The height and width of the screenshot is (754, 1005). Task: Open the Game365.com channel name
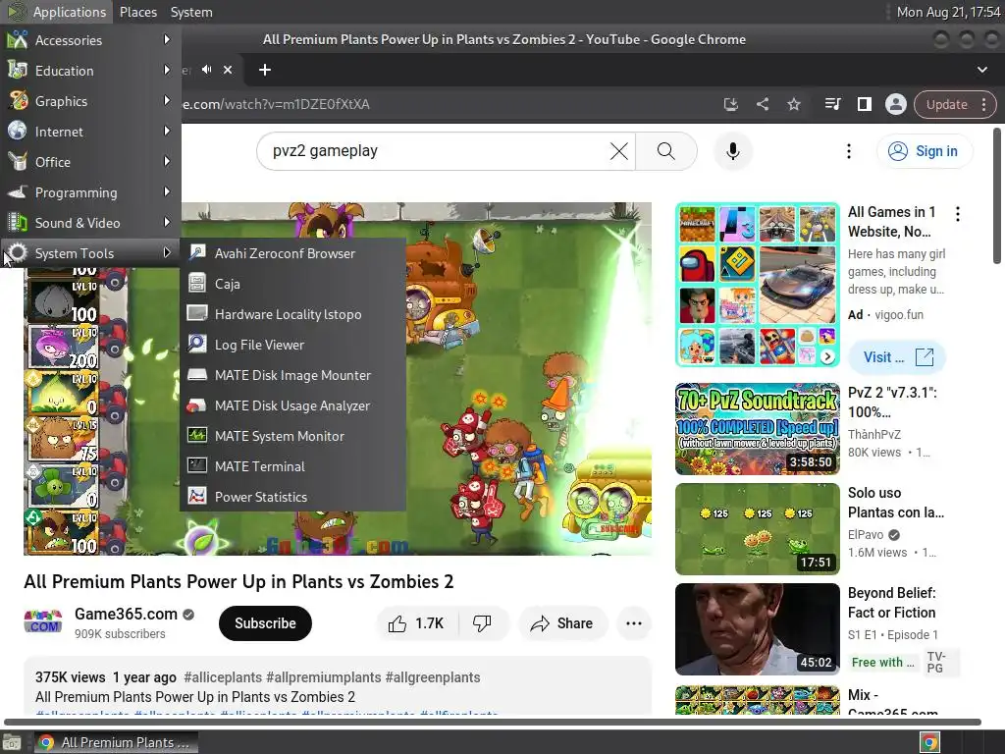coord(126,614)
